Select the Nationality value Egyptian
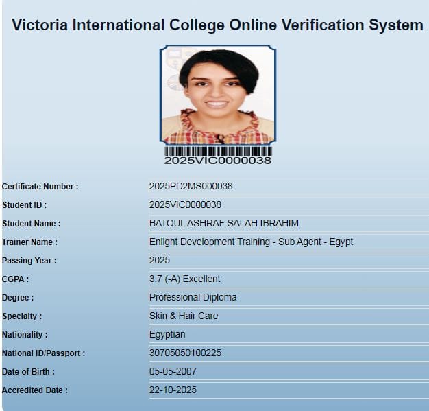The image size is (429, 411). tap(167, 334)
